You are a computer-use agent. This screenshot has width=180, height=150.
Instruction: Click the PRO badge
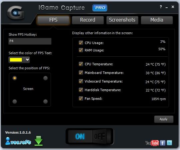tap(100, 8)
